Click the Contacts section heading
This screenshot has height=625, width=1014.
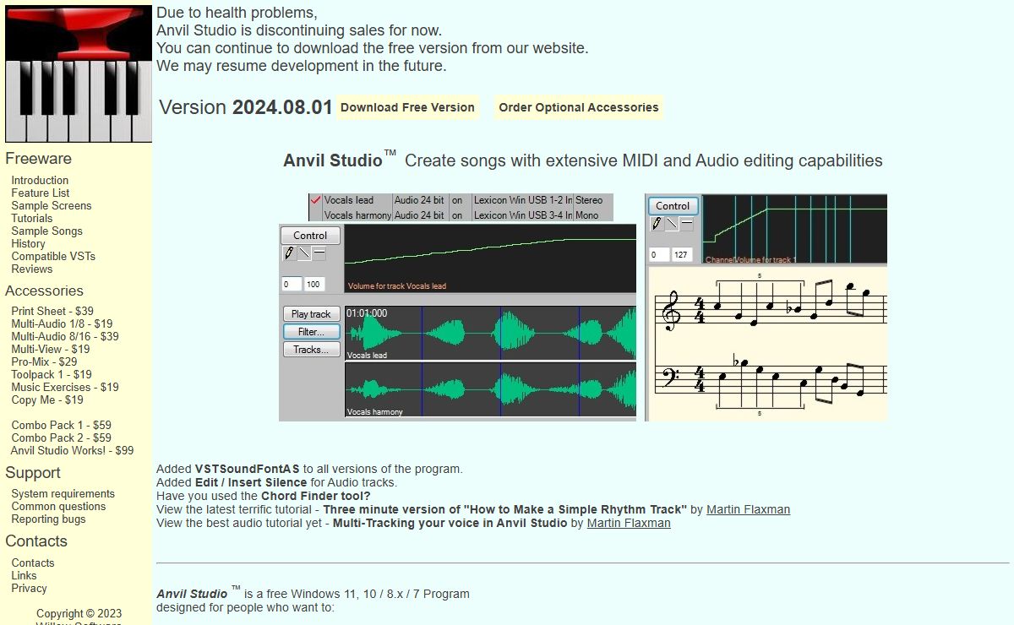(36, 541)
